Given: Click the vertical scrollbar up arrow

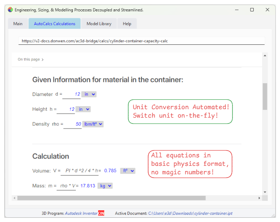Looking at the screenshot, I should [x=265, y=56].
